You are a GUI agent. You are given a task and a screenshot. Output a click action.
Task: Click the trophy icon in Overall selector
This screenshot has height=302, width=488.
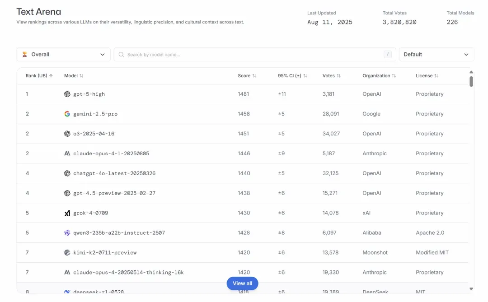pyautogui.click(x=24, y=55)
